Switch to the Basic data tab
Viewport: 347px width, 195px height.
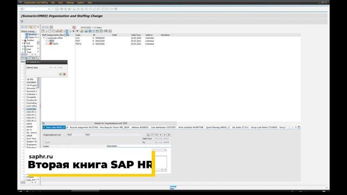pos(54,127)
